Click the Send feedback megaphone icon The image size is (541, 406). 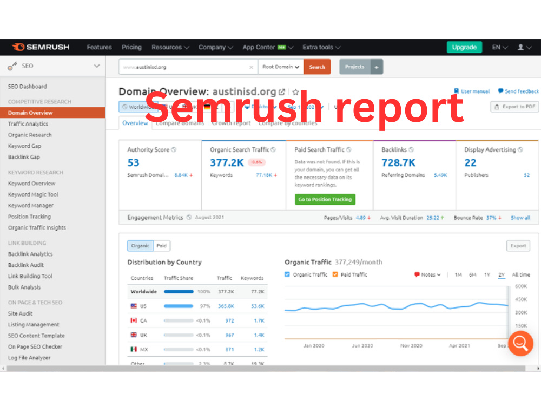501,91
